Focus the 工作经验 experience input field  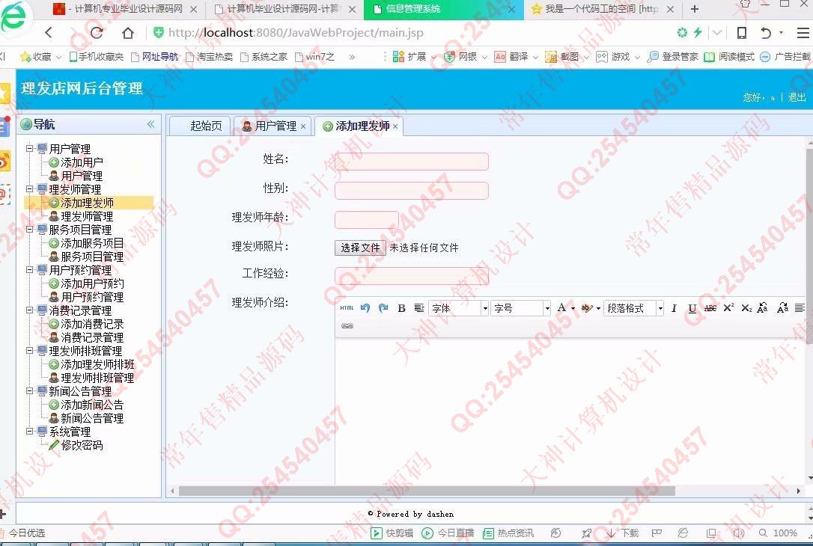(x=412, y=275)
